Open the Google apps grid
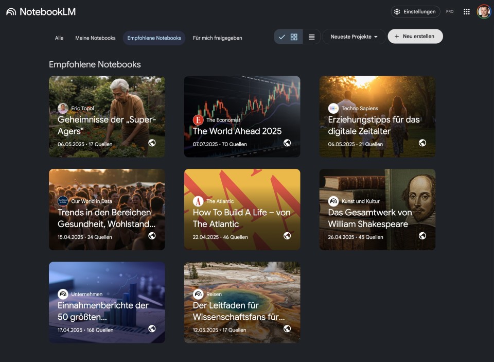The image size is (494, 362). (466, 12)
